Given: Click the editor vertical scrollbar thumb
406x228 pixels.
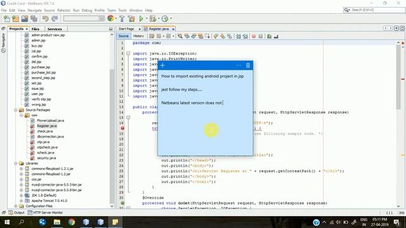Looking at the screenshot, I should click(x=398, y=77).
